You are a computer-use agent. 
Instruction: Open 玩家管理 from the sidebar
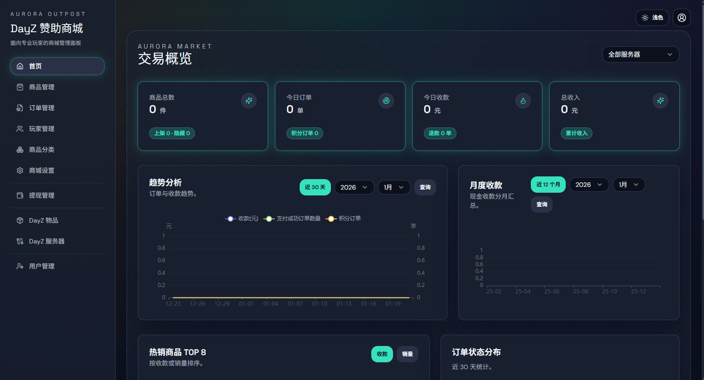(x=42, y=129)
